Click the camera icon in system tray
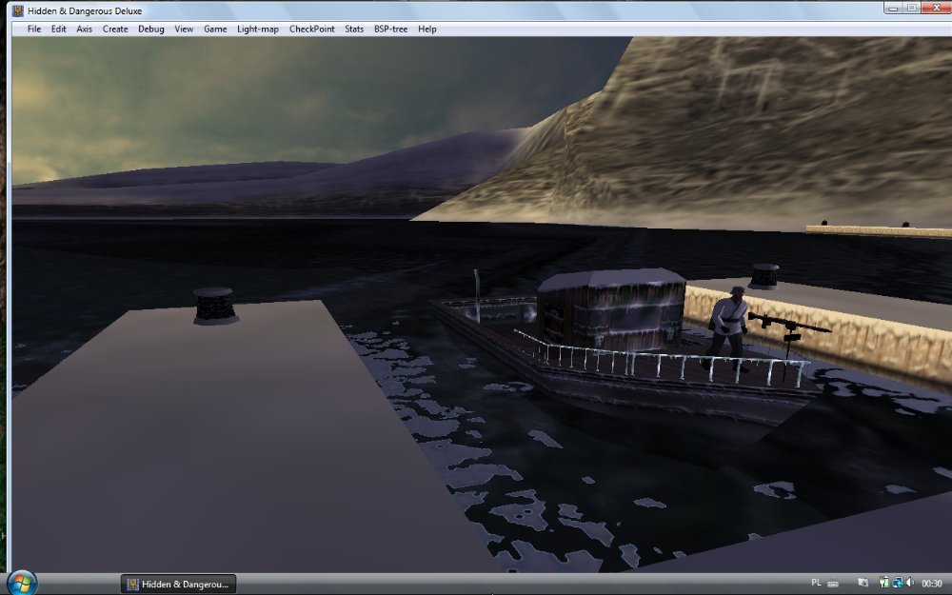 pyautogui.click(x=863, y=583)
